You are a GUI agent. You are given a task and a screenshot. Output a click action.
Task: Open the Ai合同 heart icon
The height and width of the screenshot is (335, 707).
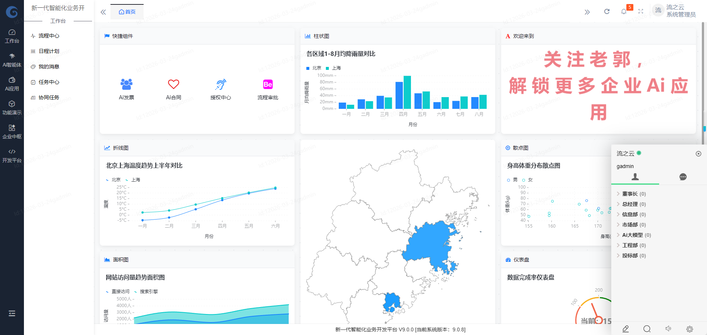pyautogui.click(x=173, y=85)
